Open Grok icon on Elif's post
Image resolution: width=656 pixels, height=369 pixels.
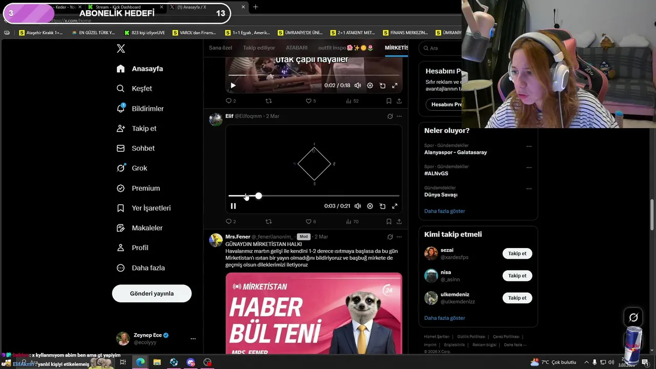390,116
